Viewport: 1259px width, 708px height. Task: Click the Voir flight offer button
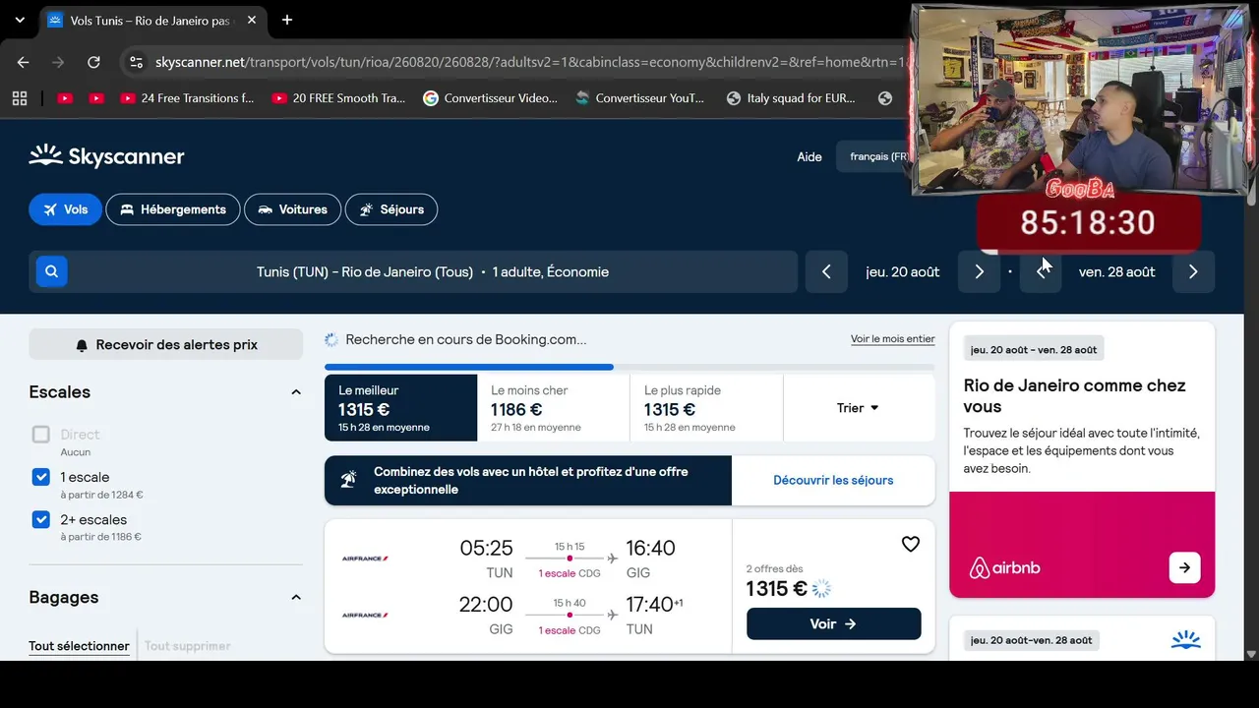834,623
